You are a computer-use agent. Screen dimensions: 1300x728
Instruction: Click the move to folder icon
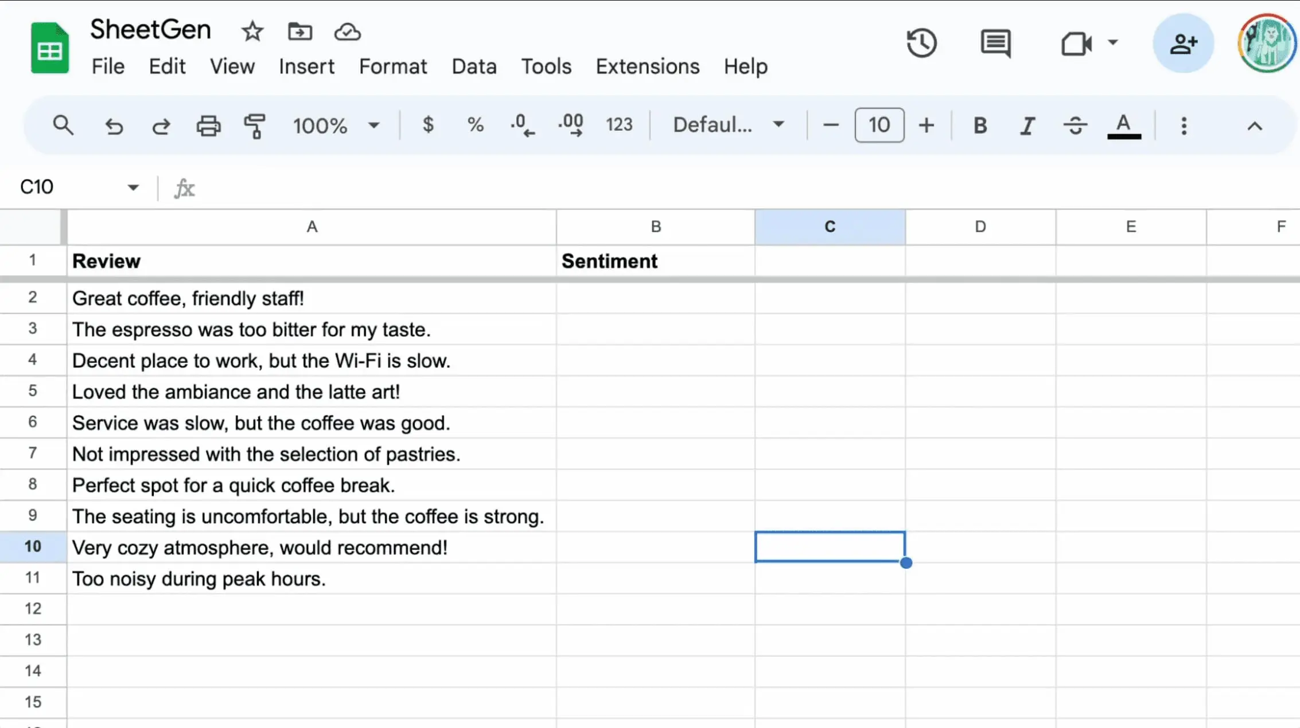[x=299, y=32]
